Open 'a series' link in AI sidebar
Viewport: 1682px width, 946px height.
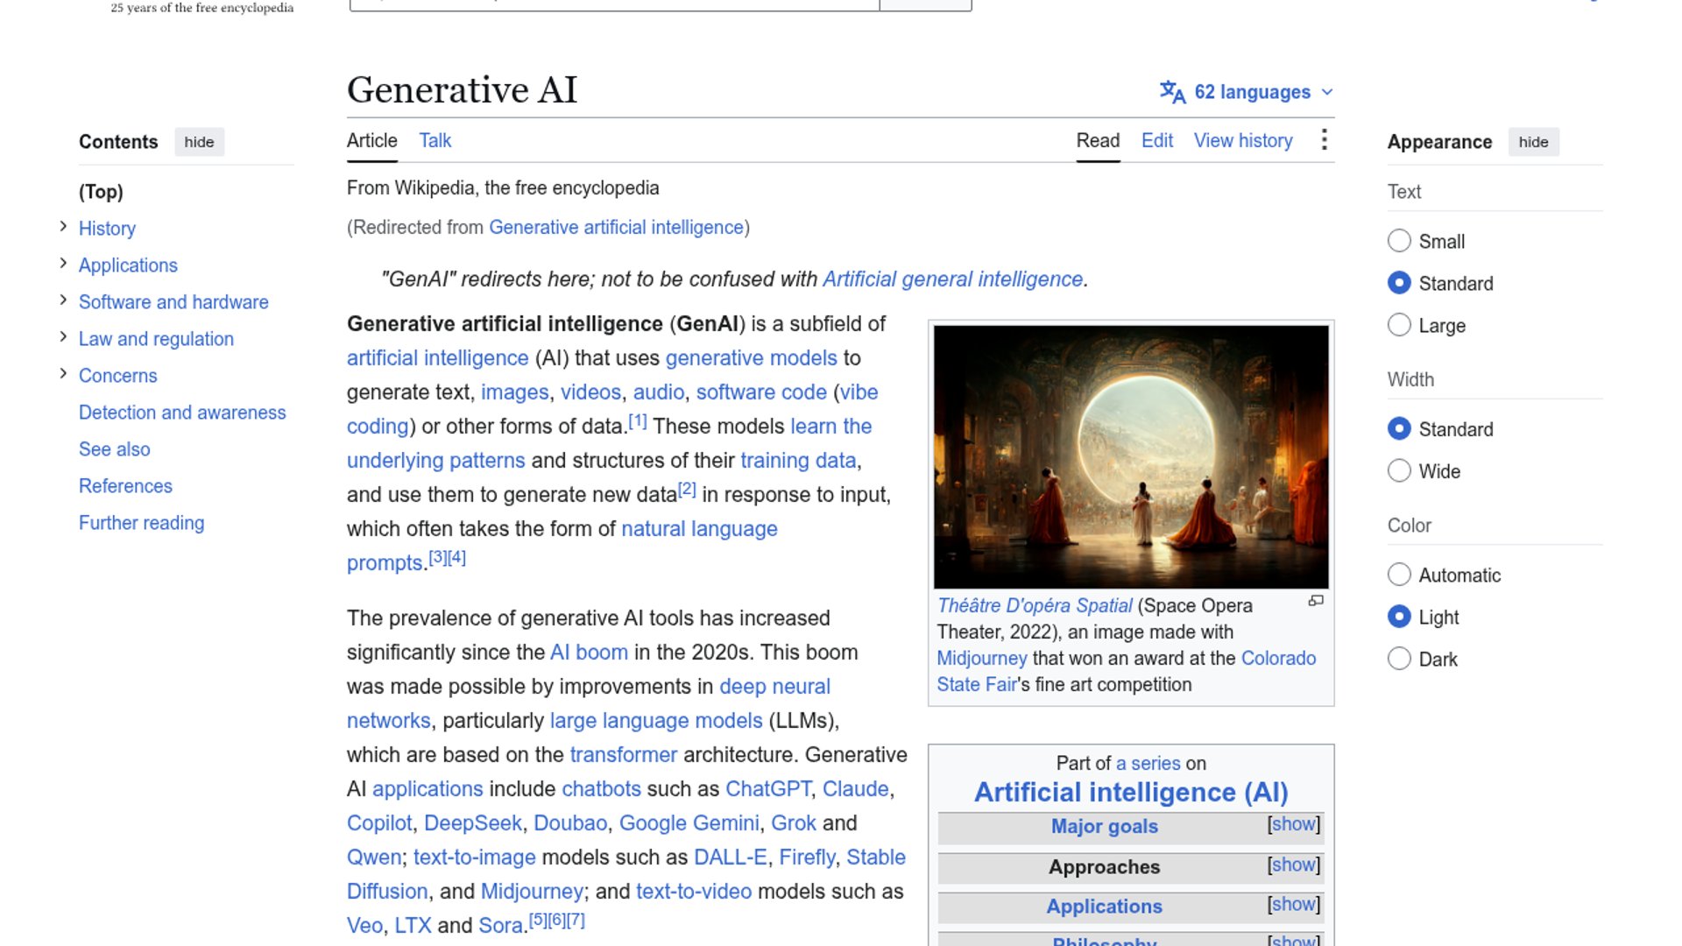[x=1148, y=764]
